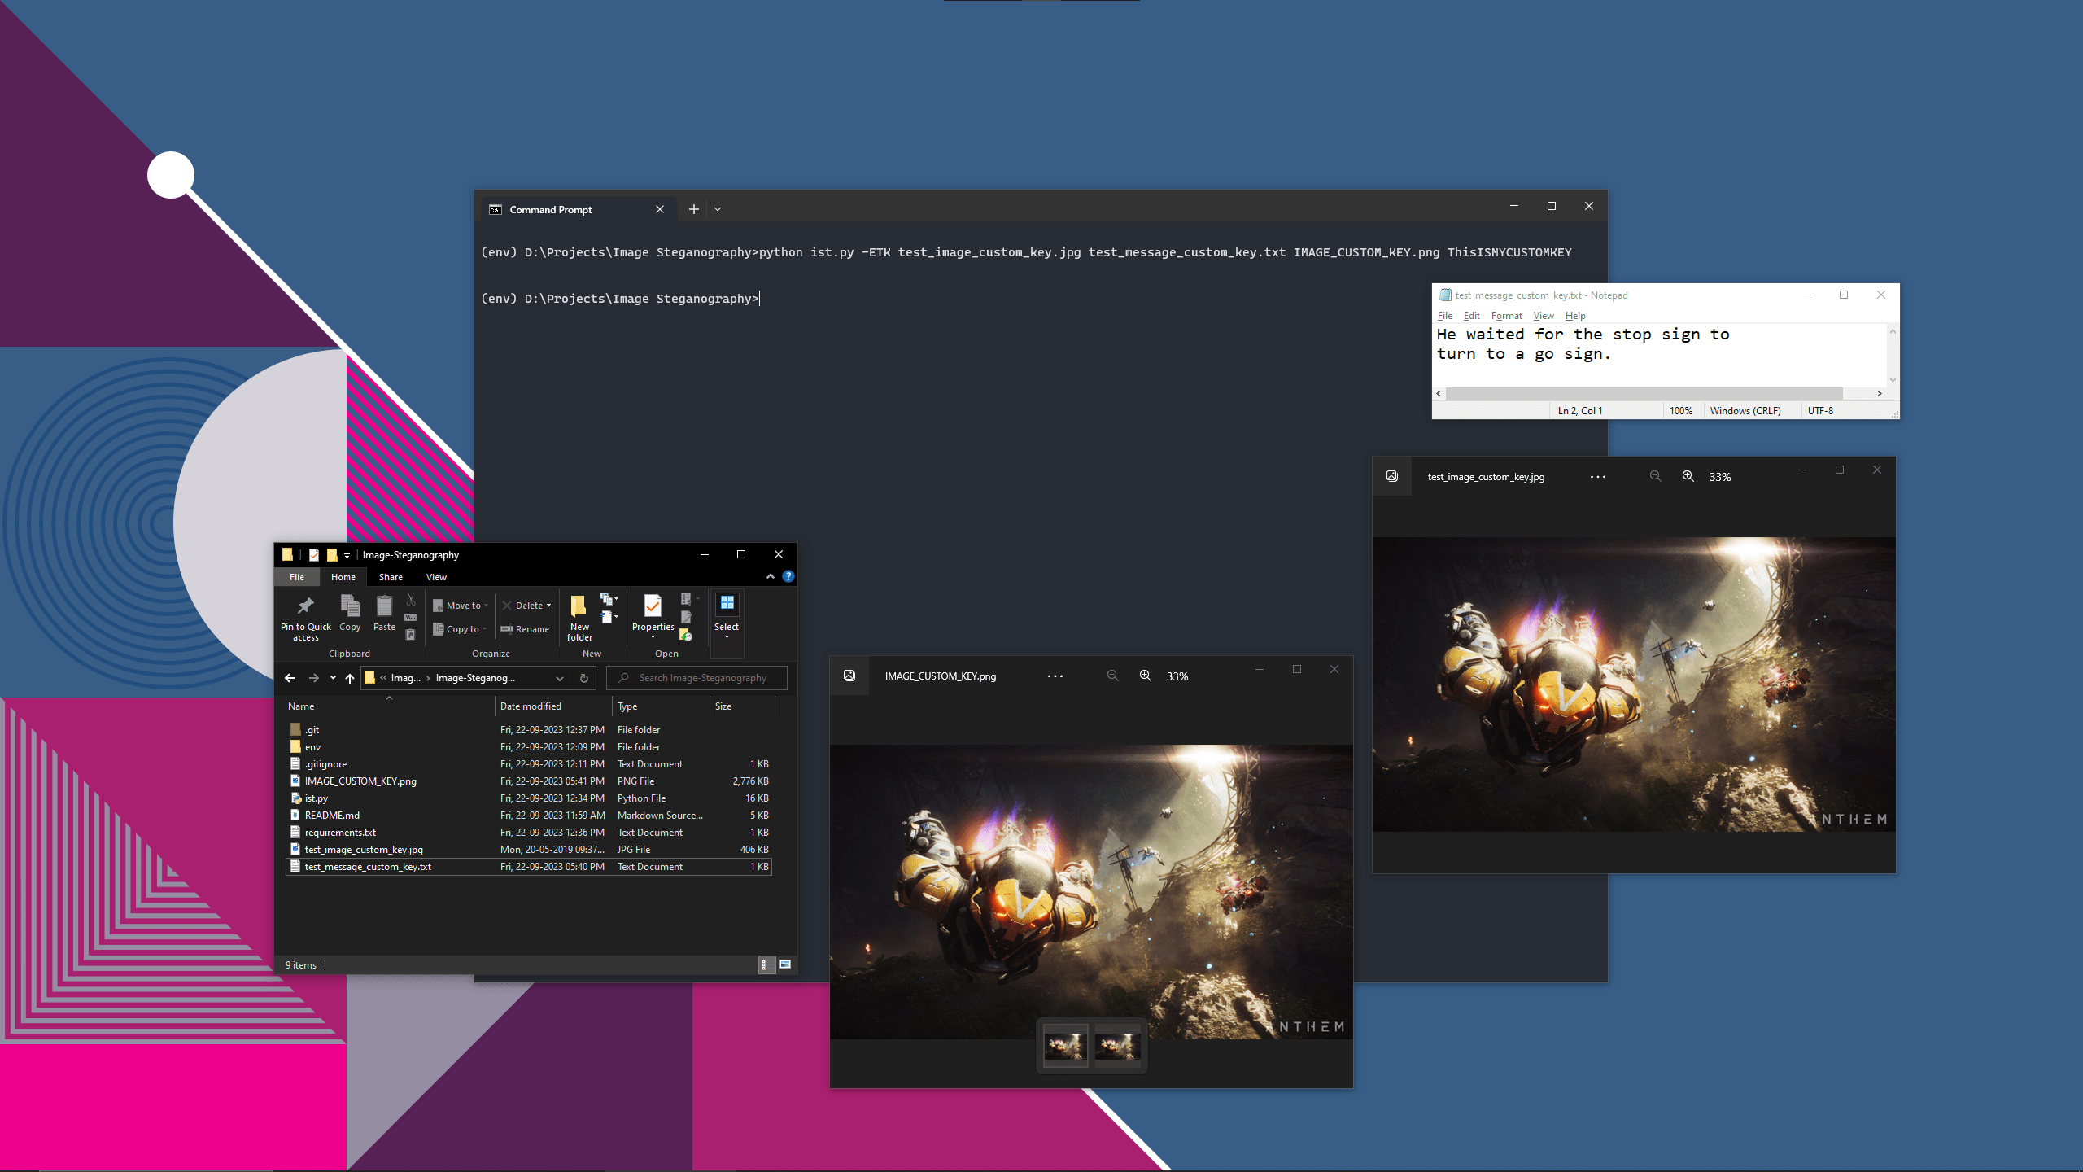Open the Notepad Format menu

(x=1506, y=316)
